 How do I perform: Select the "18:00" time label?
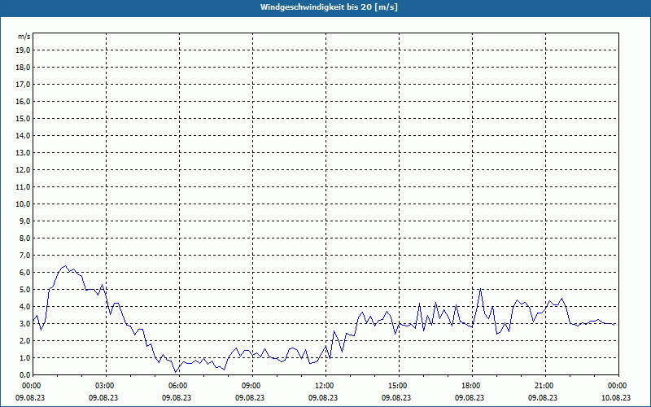click(x=471, y=386)
